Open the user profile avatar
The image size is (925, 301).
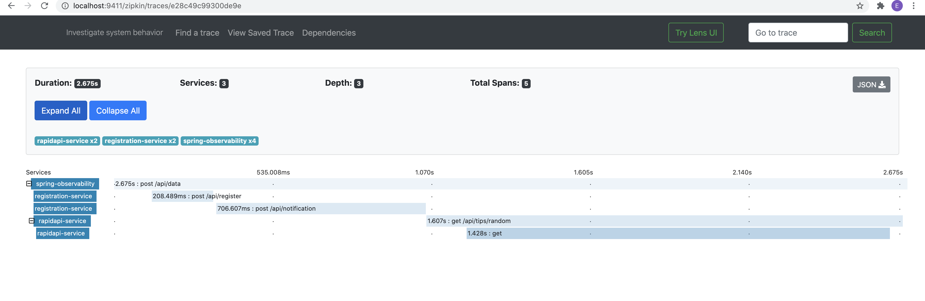pos(897,6)
